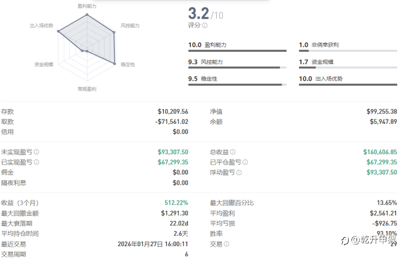This screenshot has width=401, height=258.
Task: Click the info icon next to 评分
Action: [204, 25]
